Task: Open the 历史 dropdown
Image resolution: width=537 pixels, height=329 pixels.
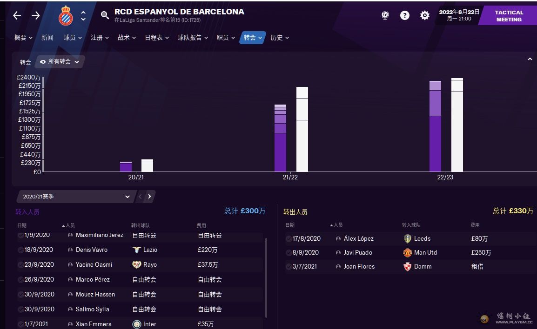Action: point(280,38)
